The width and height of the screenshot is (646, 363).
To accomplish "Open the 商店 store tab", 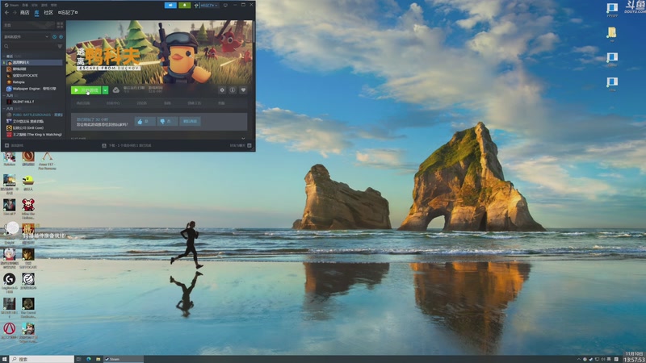I will coord(25,13).
